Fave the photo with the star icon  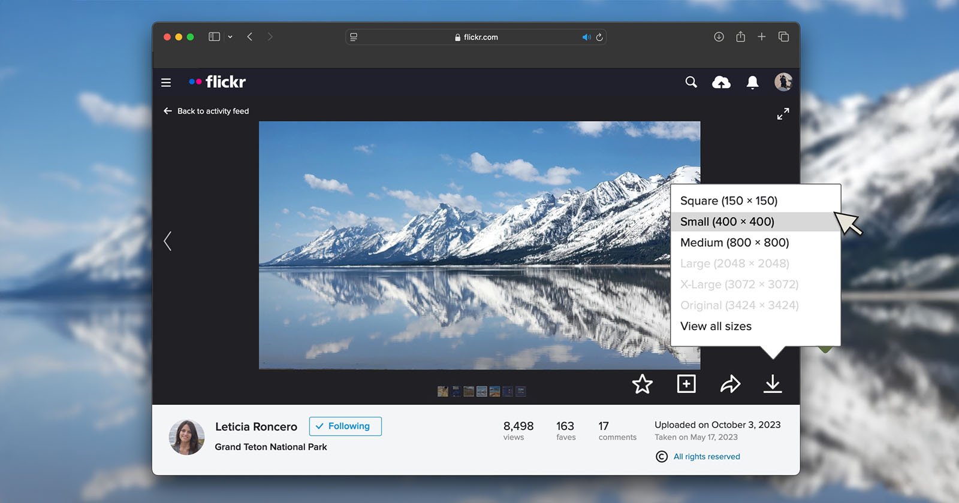(x=642, y=384)
